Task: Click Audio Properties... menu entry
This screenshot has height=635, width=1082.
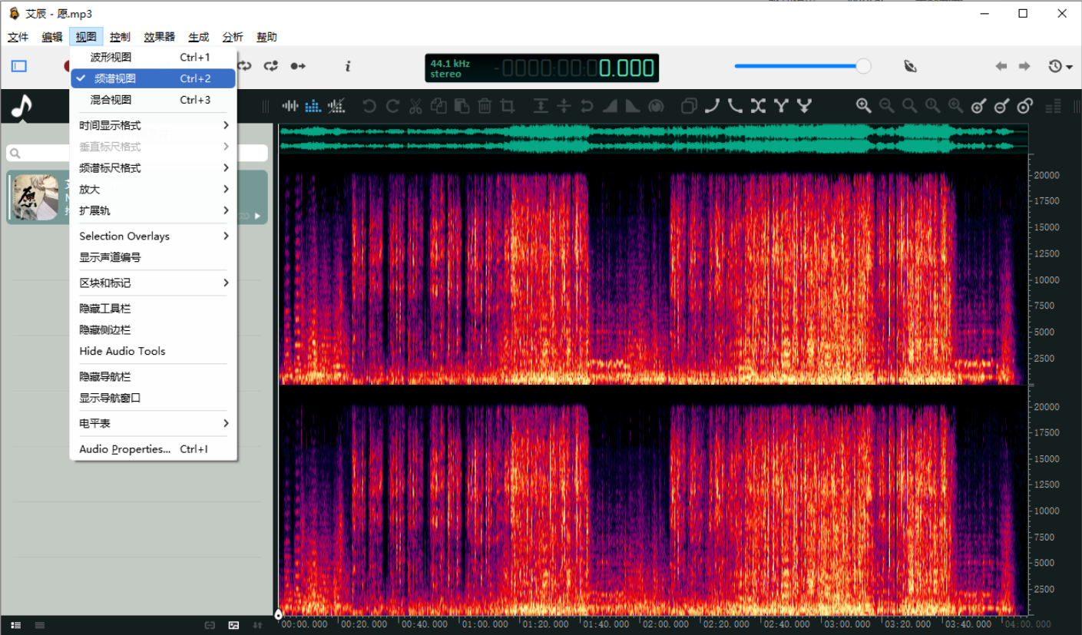Action: (124, 448)
